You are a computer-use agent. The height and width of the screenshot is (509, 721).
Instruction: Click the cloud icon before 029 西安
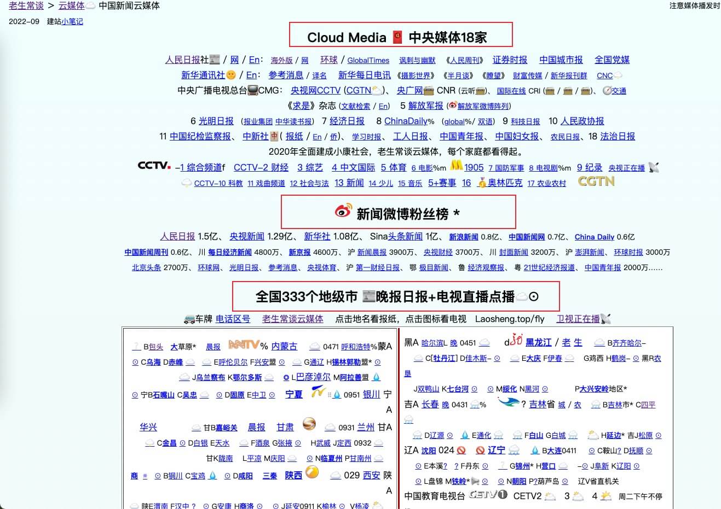tap(336, 476)
